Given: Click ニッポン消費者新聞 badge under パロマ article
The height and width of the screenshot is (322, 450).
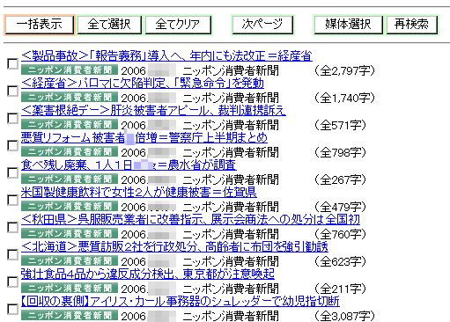Looking at the screenshot, I should (x=70, y=97).
